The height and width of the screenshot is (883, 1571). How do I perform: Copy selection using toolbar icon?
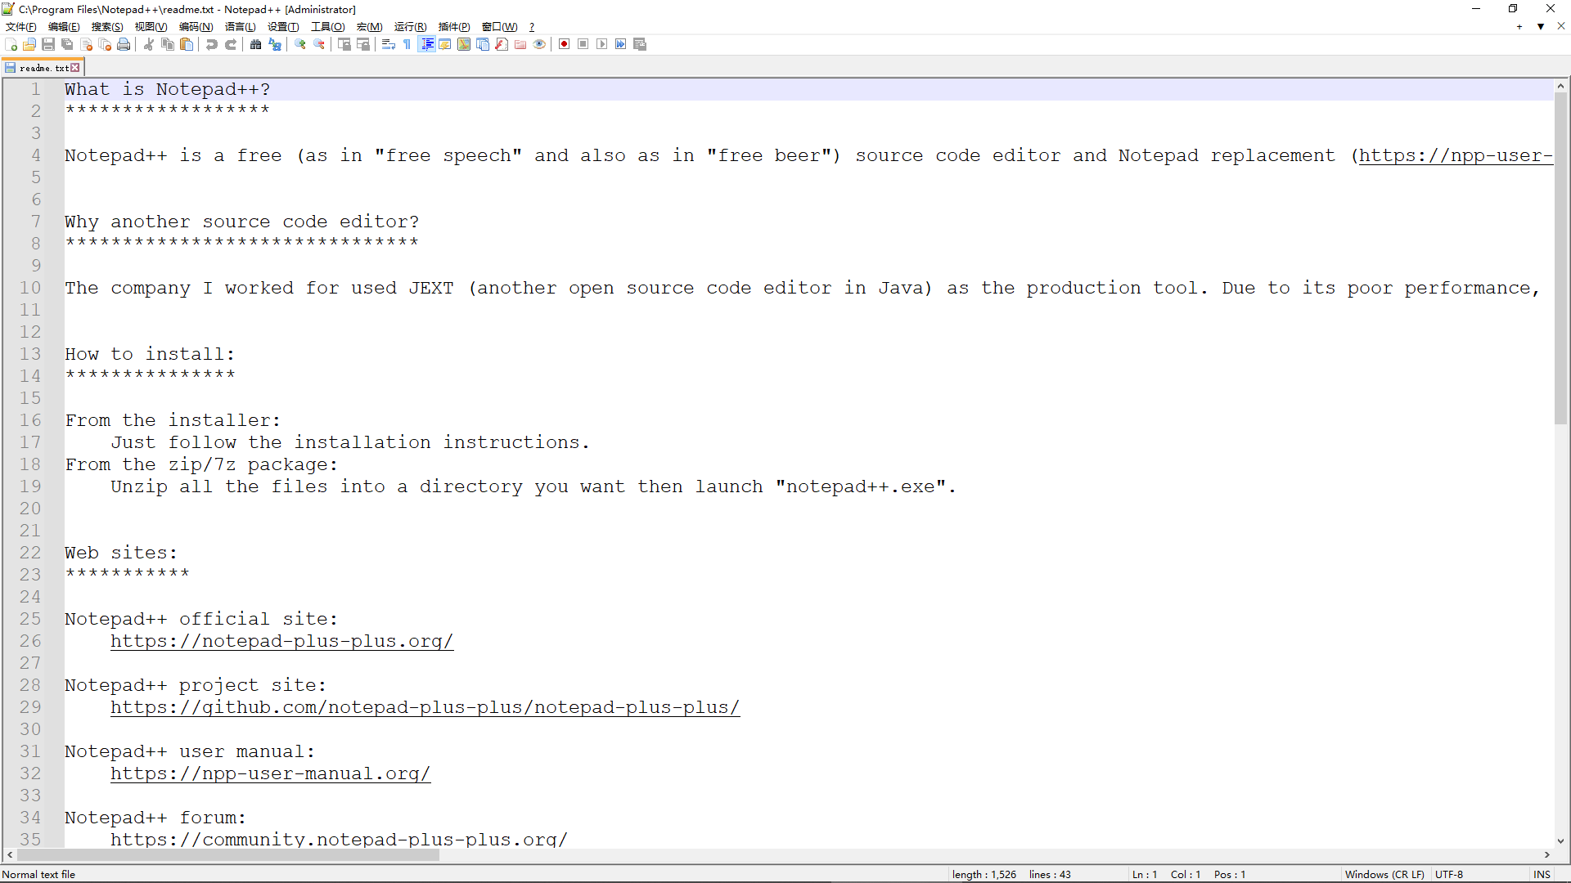[168, 44]
